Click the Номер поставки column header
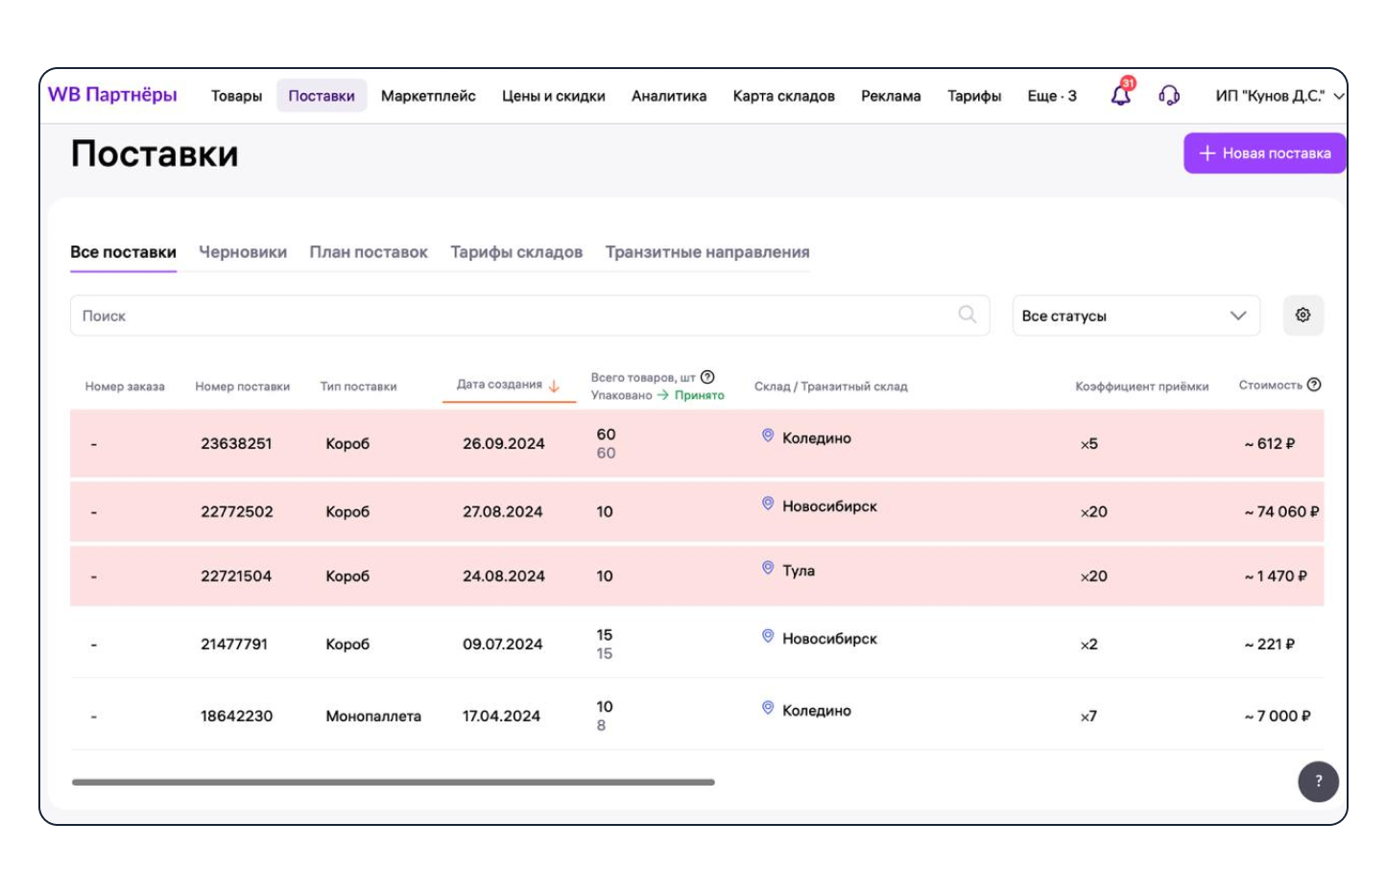 (242, 387)
